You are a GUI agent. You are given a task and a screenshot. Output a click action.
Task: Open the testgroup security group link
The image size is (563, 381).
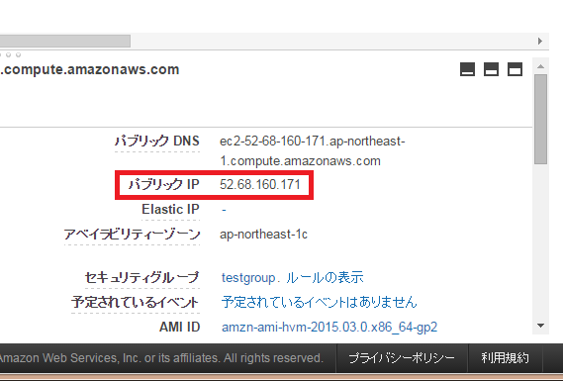[248, 277]
